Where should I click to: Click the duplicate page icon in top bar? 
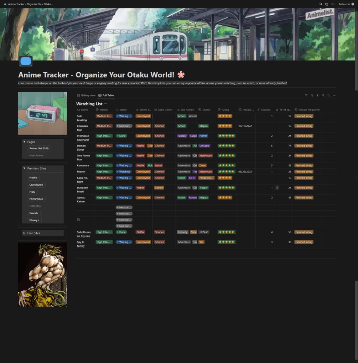coord(327,4)
